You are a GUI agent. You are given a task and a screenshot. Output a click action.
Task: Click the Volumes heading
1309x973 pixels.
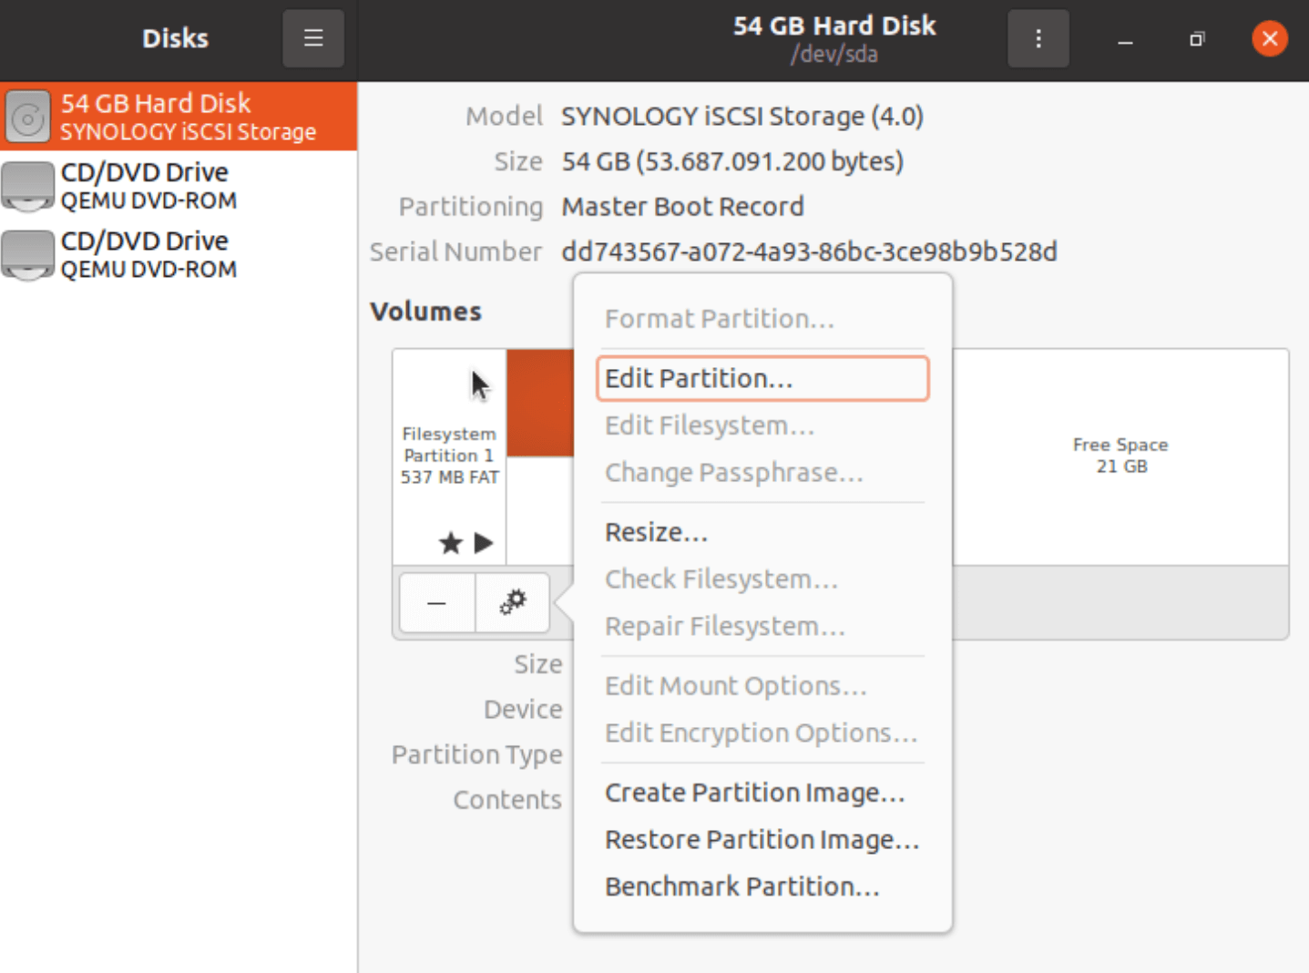click(425, 312)
